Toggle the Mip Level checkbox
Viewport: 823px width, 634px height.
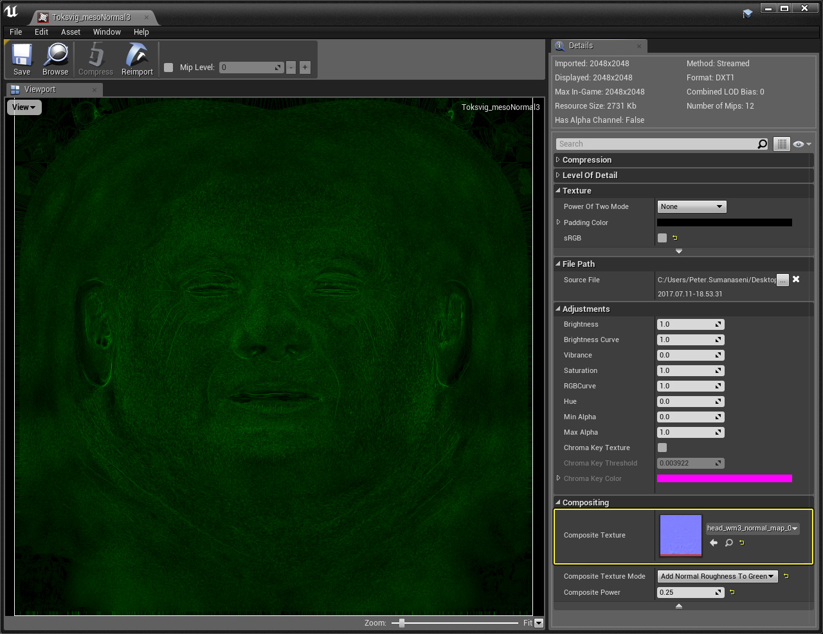168,68
